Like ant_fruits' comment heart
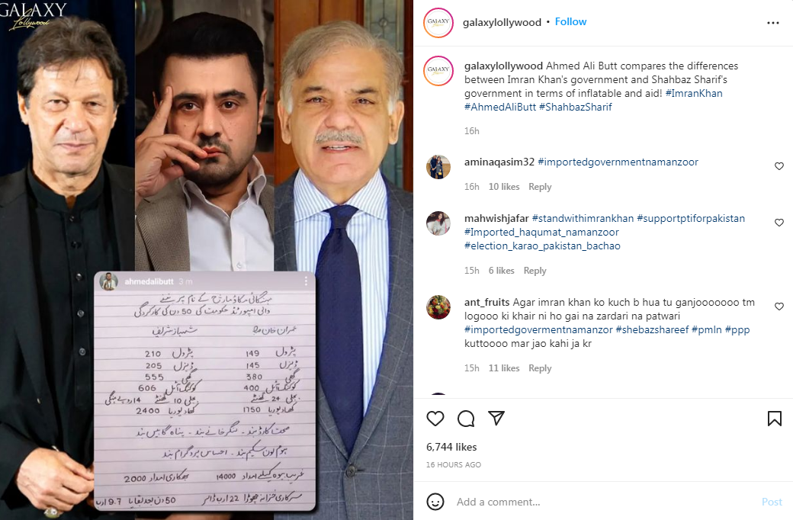This screenshot has height=520, width=793. [x=779, y=306]
